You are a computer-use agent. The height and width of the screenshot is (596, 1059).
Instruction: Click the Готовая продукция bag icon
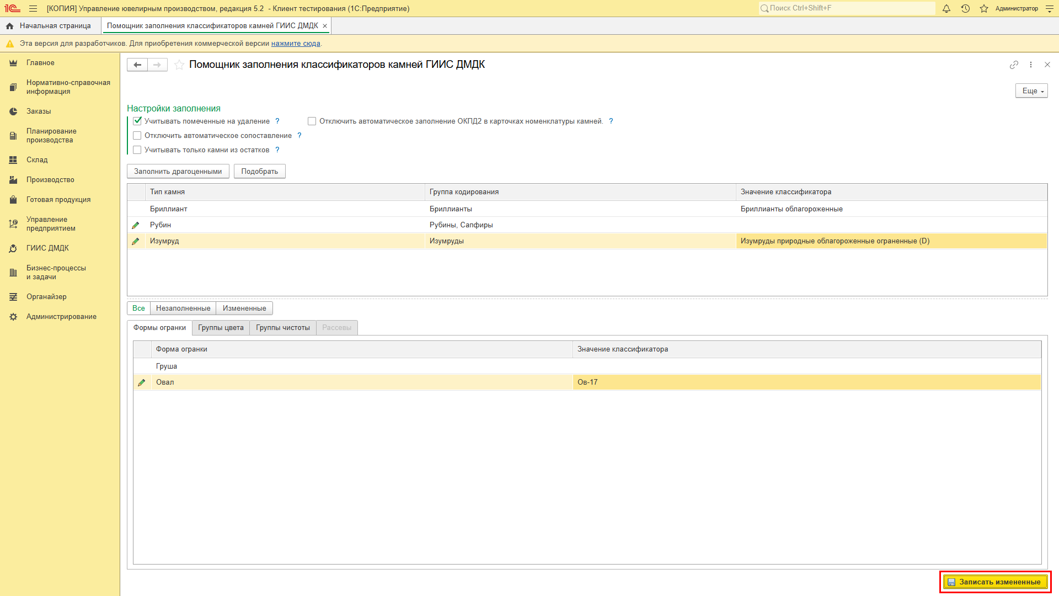tap(13, 200)
